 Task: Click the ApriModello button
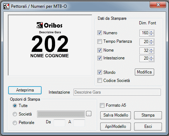(115, 126)
